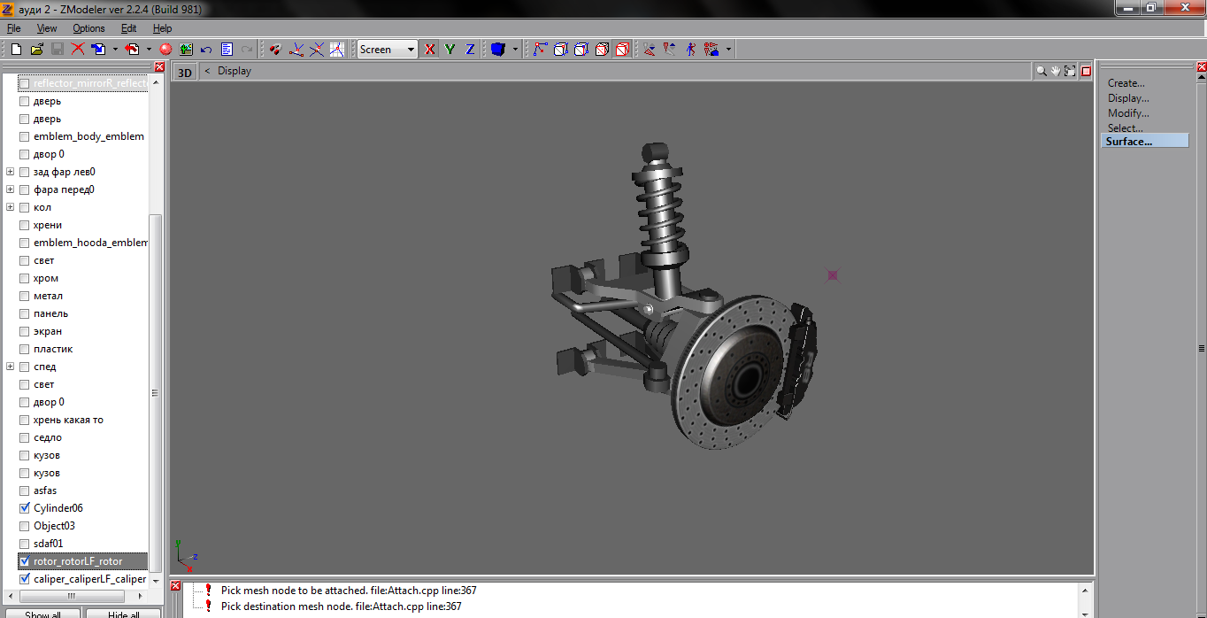Uncheck the caliper_caliperLF_caliper checkbox

click(x=25, y=579)
